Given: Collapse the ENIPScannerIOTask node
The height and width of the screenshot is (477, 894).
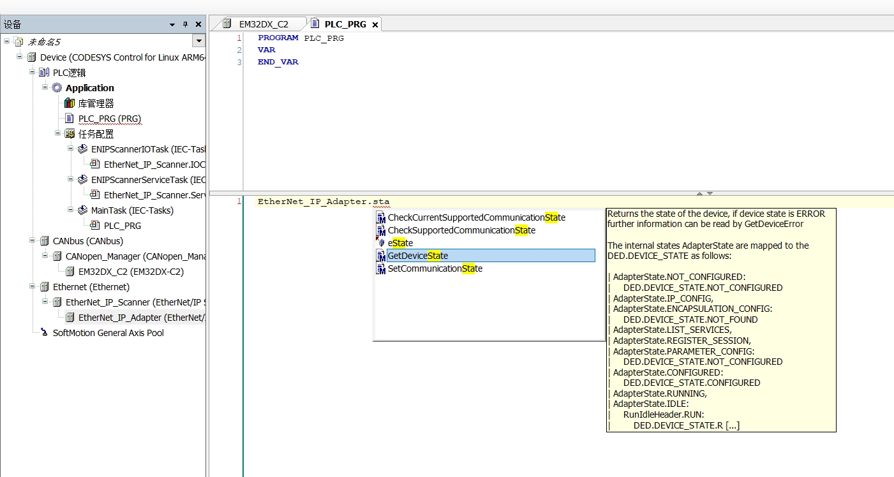Looking at the screenshot, I should pyautogui.click(x=71, y=149).
